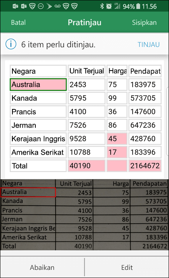The width and height of the screenshot is (169, 278).
Task: Select the 10788 cell in preview table
Action: coord(87,152)
